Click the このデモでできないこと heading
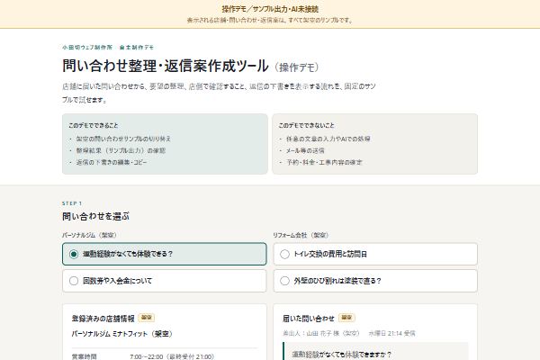Image resolution: width=540 pixels, height=360 pixels. [x=307, y=125]
